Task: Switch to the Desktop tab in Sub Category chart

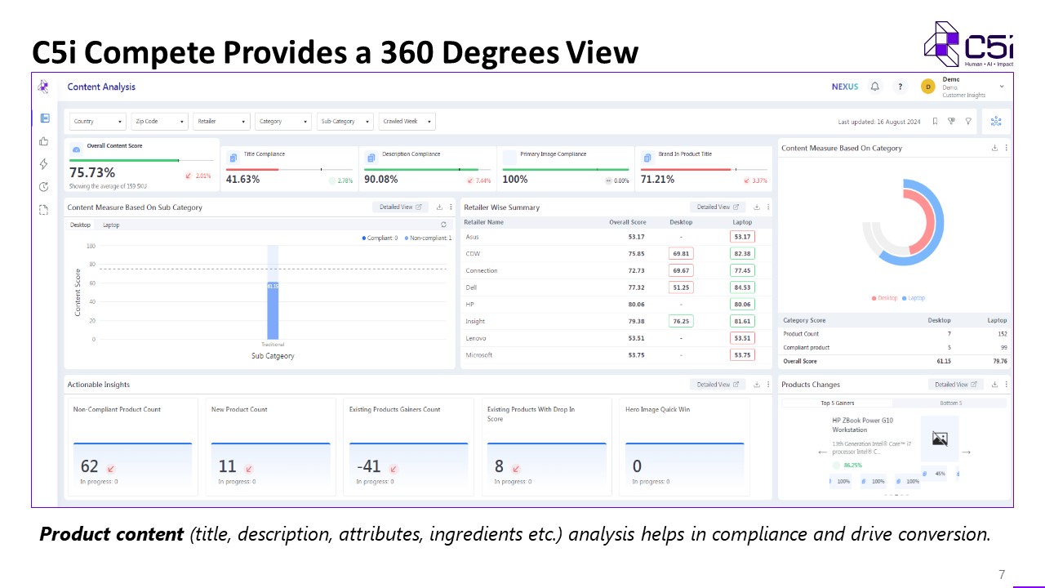Action: pyautogui.click(x=80, y=225)
